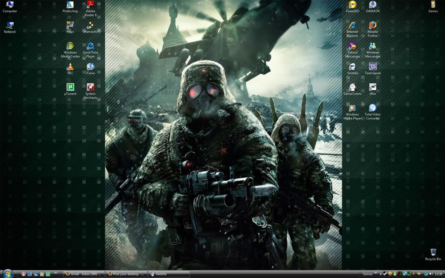Expand the Games toolbar chevron
Viewport: 445px width, 278px height.
click(x=376, y=274)
